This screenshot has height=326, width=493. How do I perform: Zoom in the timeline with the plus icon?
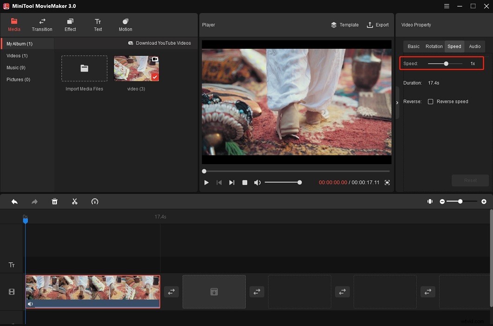[x=484, y=201]
